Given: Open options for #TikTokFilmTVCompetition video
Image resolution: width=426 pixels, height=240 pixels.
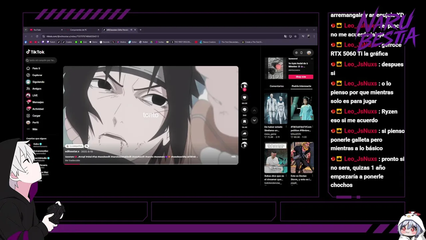Looking at the screenshot, I should tap(313, 127).
